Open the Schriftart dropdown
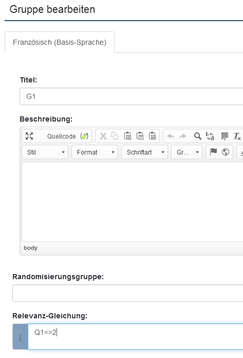This screenshot has width=243, height=358. point(144,152)
